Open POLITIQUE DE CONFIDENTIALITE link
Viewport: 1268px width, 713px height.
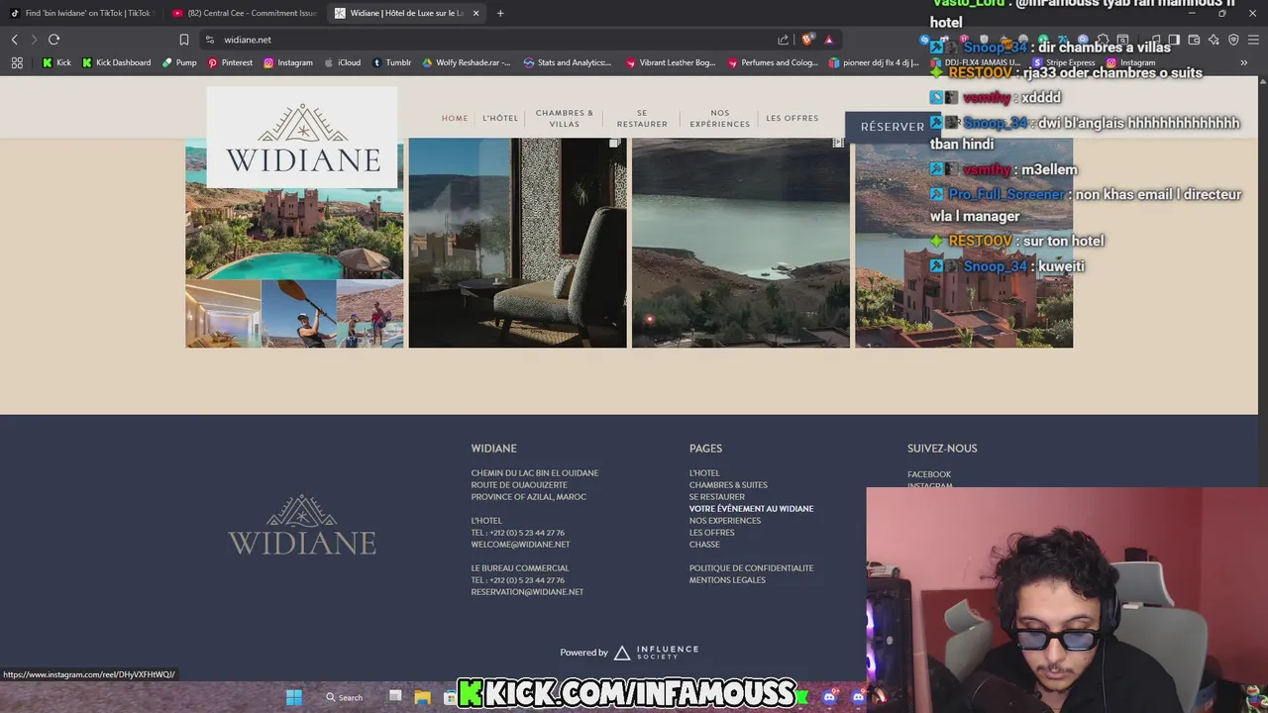[751, 568]
